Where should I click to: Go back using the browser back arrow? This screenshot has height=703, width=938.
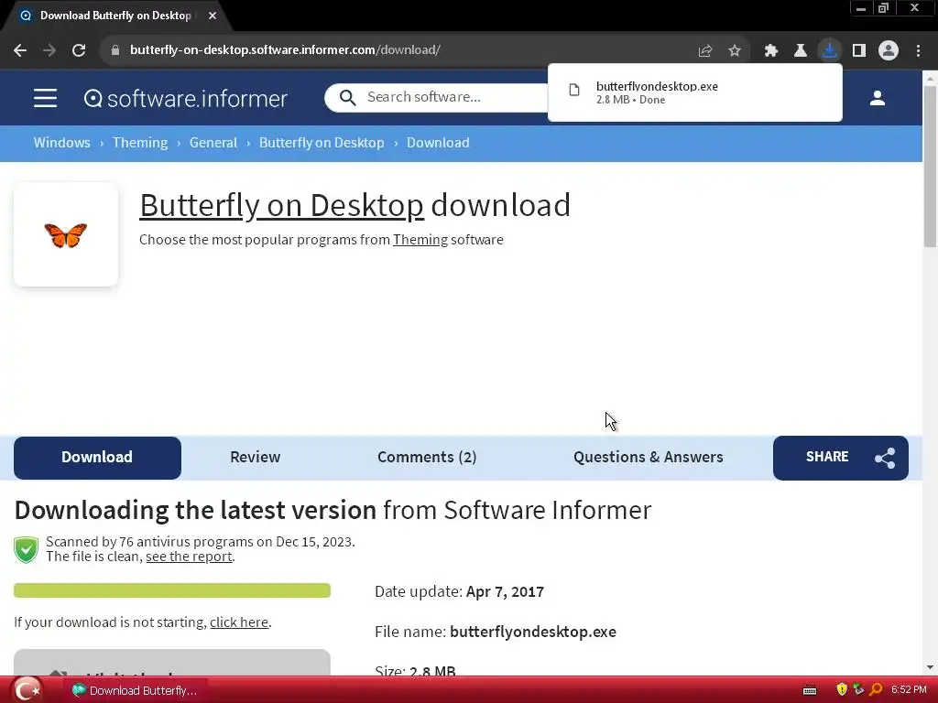coord(20,50)
